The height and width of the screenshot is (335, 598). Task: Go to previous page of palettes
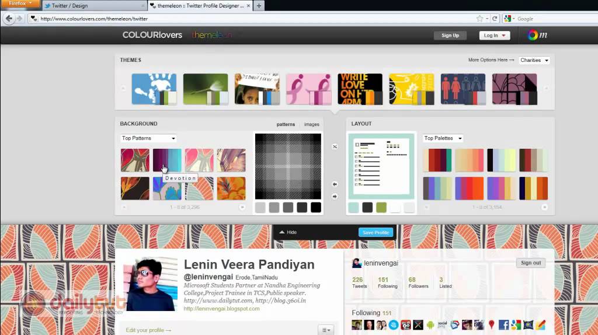426,207
